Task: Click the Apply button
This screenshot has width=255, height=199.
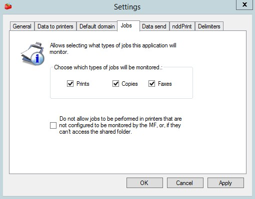Action: (x=225, y=183)
